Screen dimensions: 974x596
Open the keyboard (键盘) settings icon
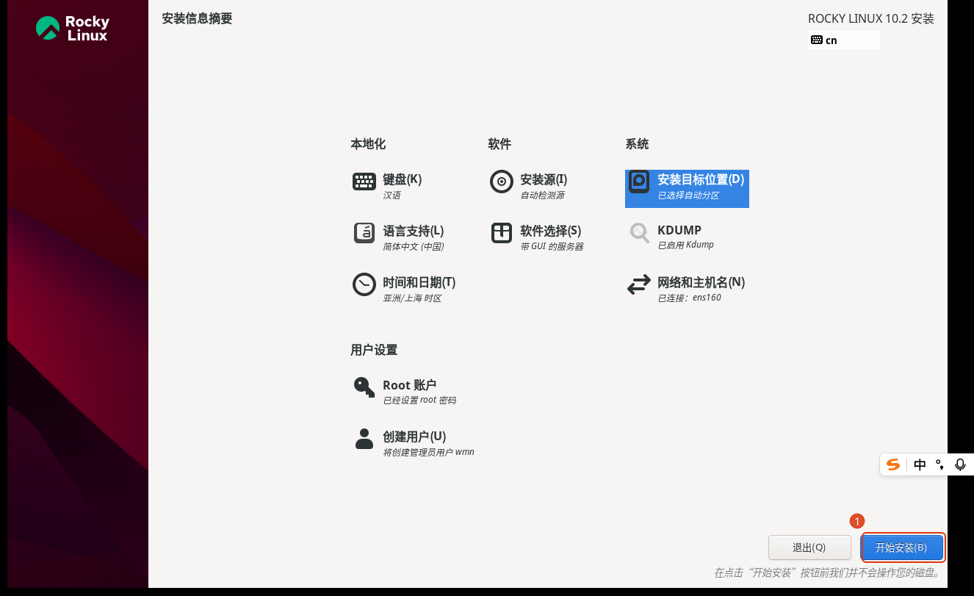364,182
